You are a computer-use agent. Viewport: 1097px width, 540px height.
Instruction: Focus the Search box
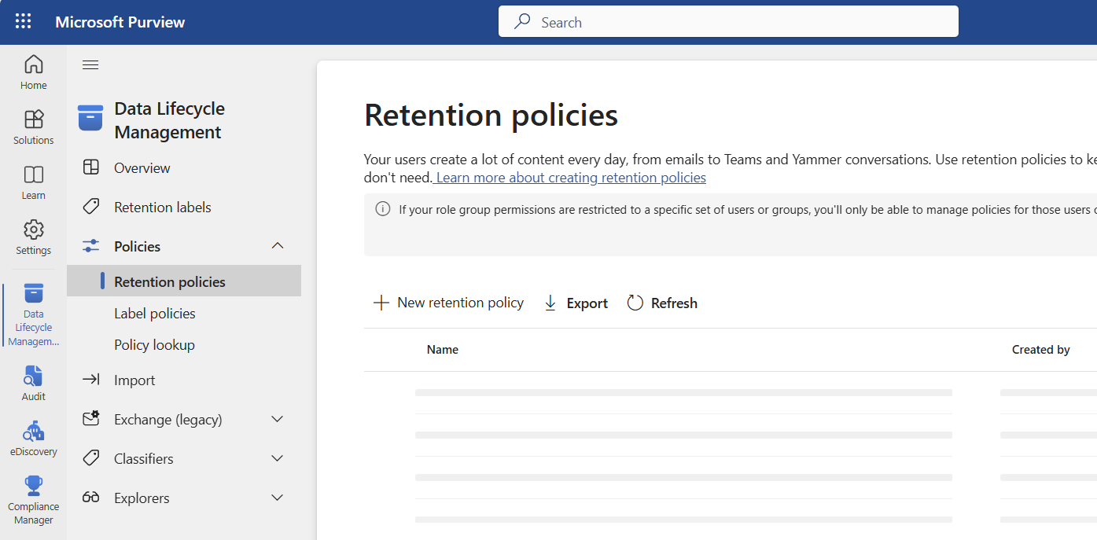728,22
